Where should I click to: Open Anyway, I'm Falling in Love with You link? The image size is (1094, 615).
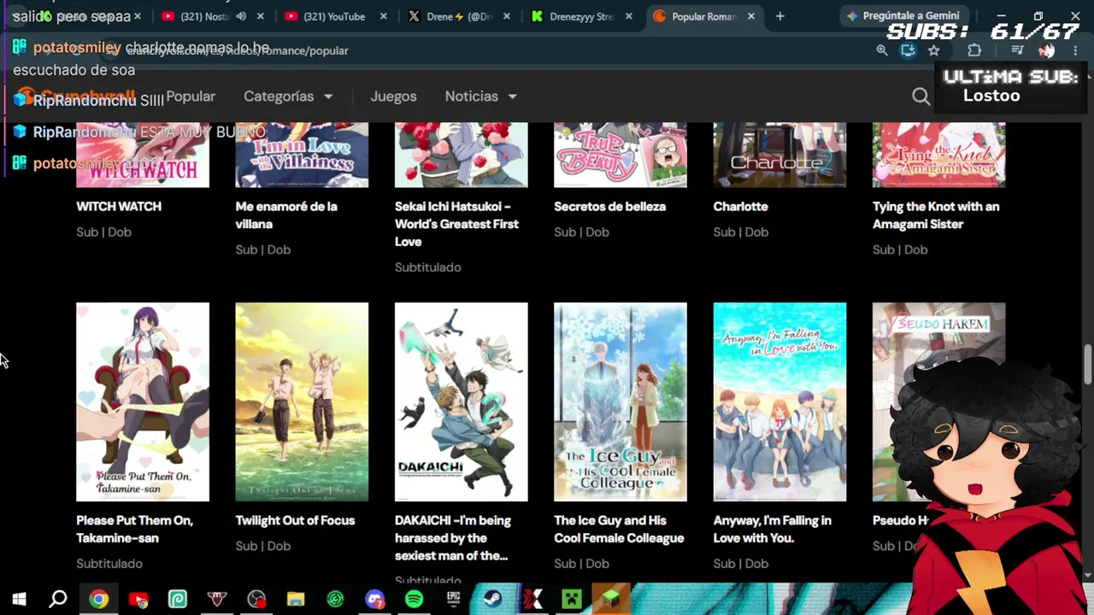click(772, 530)
